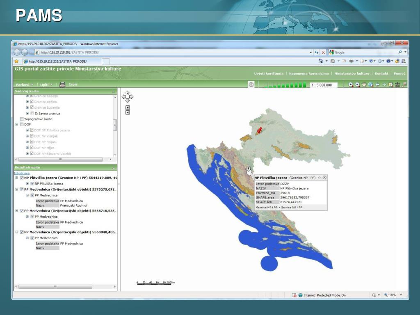Image resolution: width=420 pixels, height=315 pixels.
Task: Click the IE help question mark icon
Action: click(x=388, y=62)
